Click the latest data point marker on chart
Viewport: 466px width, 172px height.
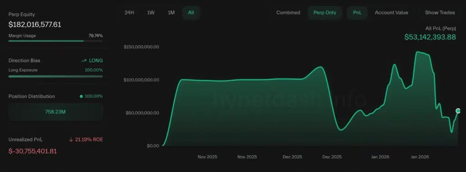tap(458, 111)
